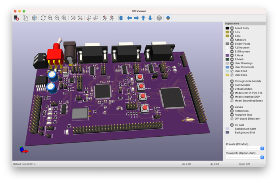The height and width of the screenshot is (183, 278).
Task: Open the Presets dropdown
Action: [x=245, y=148]
